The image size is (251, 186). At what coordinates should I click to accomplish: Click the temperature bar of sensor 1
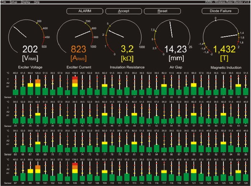point(15,92)
